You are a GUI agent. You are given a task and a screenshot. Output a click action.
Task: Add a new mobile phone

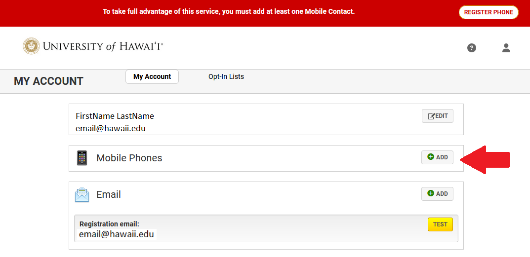pos(437,157)
